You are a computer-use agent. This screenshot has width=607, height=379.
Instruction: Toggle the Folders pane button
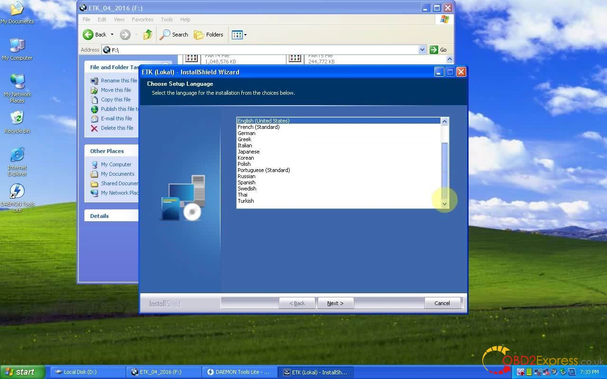(209, 35)
